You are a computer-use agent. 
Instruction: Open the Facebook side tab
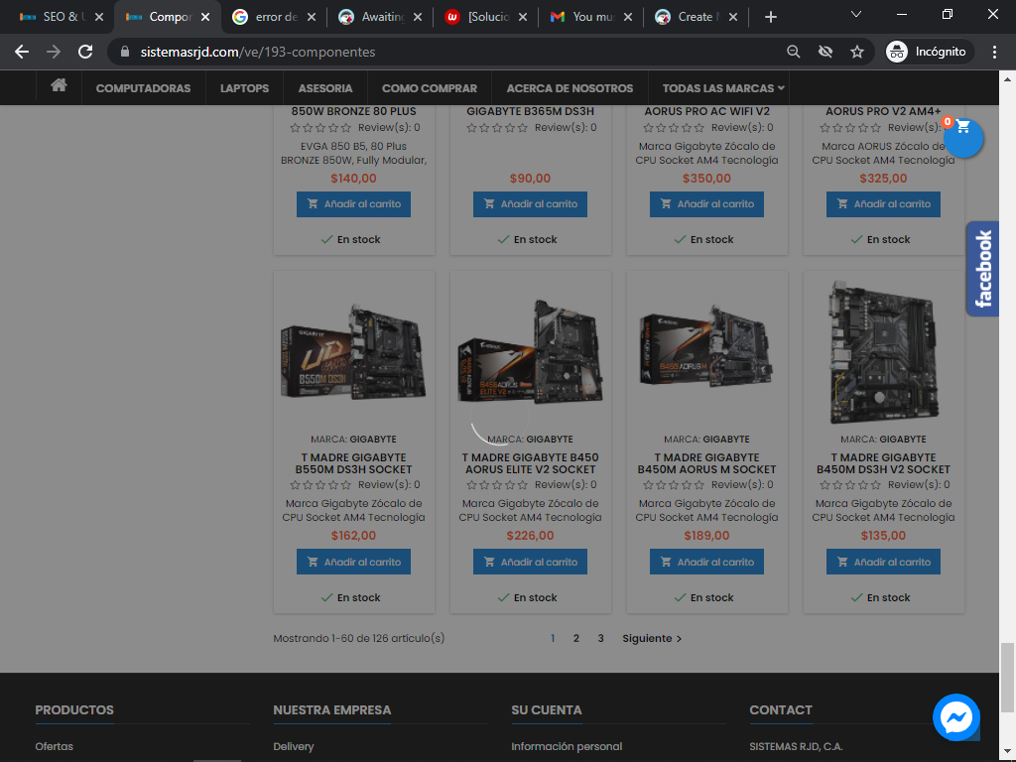tap(983, 269)
